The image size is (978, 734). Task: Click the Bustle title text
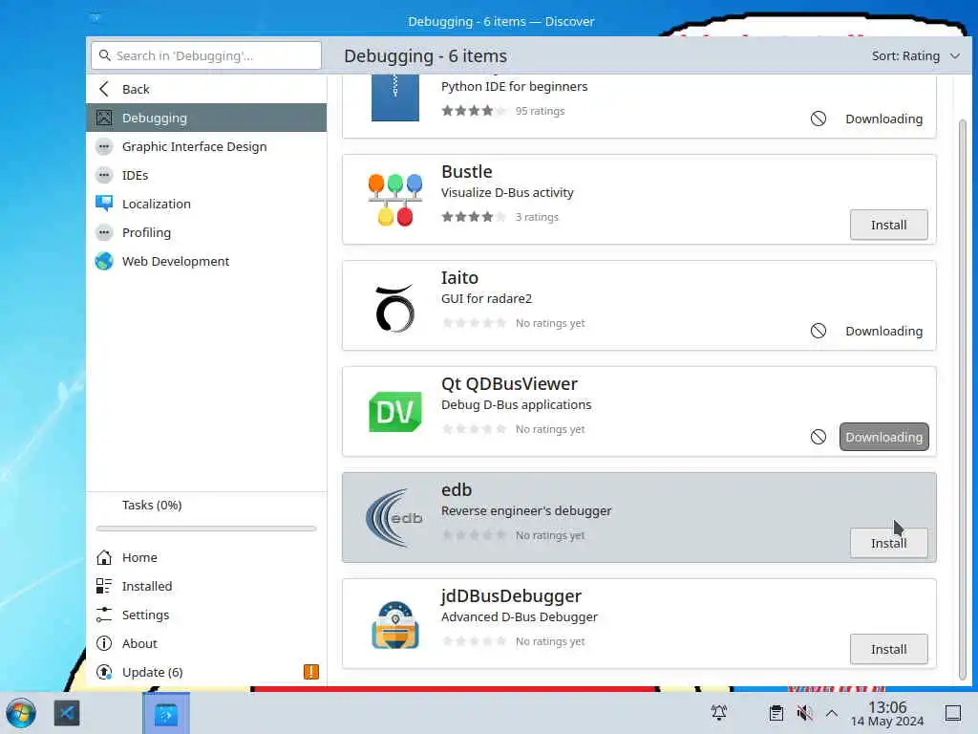pyautogui.click(x=466, y=172)
